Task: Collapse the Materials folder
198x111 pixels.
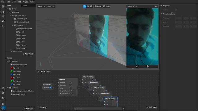Action: tap(7, 61)
